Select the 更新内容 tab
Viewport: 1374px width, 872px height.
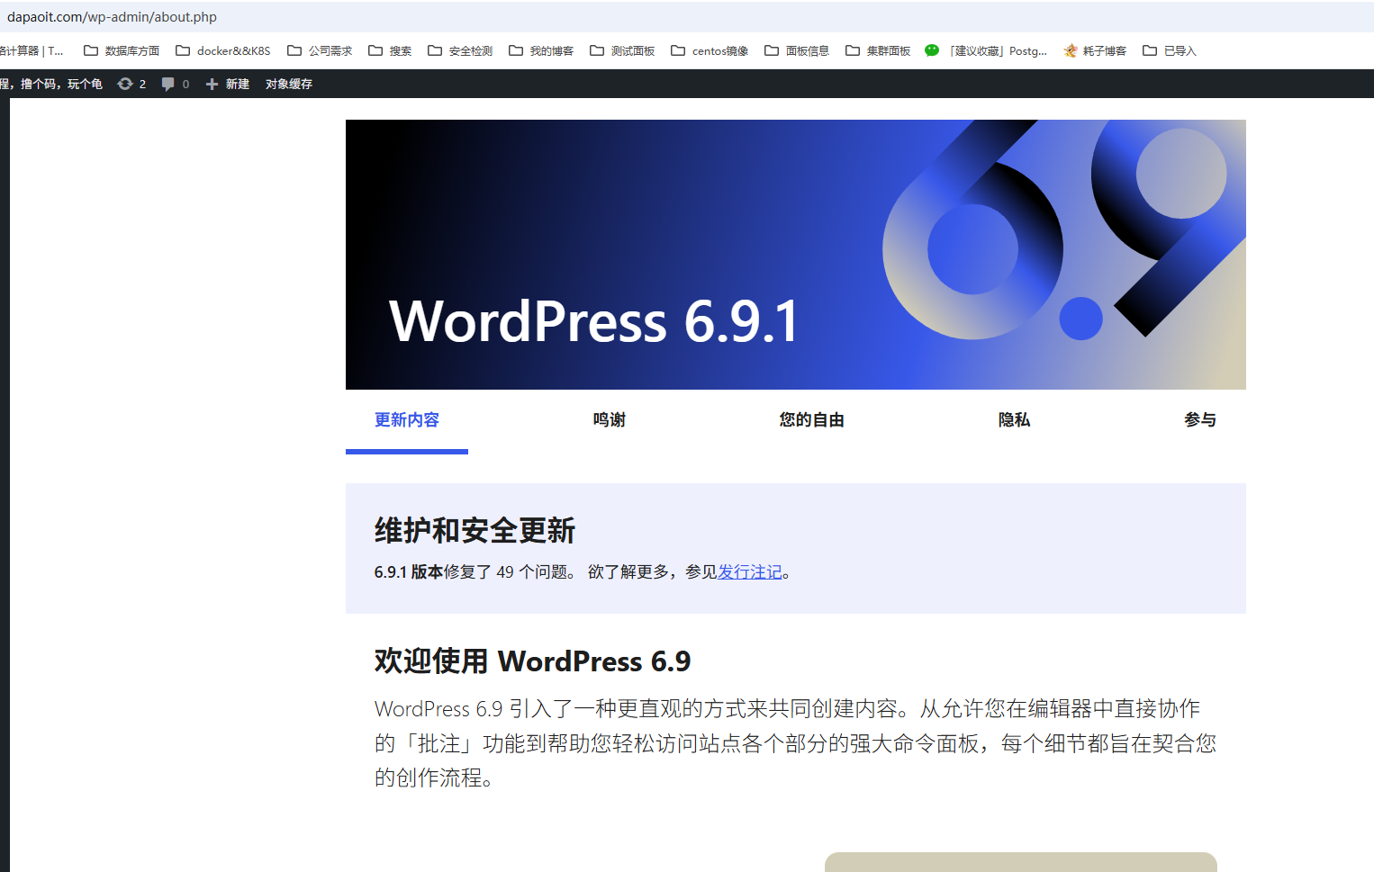click(x=407, y=420)
